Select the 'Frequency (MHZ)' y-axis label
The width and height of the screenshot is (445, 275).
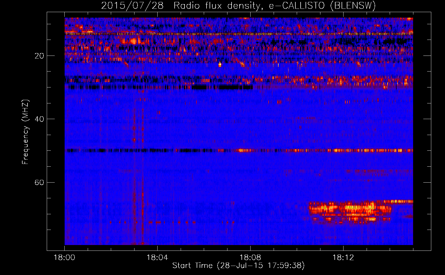tap(25, 132)
